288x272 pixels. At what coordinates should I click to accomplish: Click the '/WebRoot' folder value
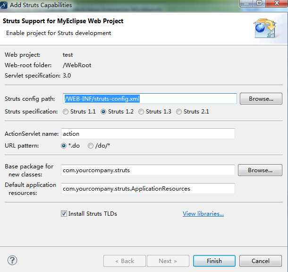(77, 65)
